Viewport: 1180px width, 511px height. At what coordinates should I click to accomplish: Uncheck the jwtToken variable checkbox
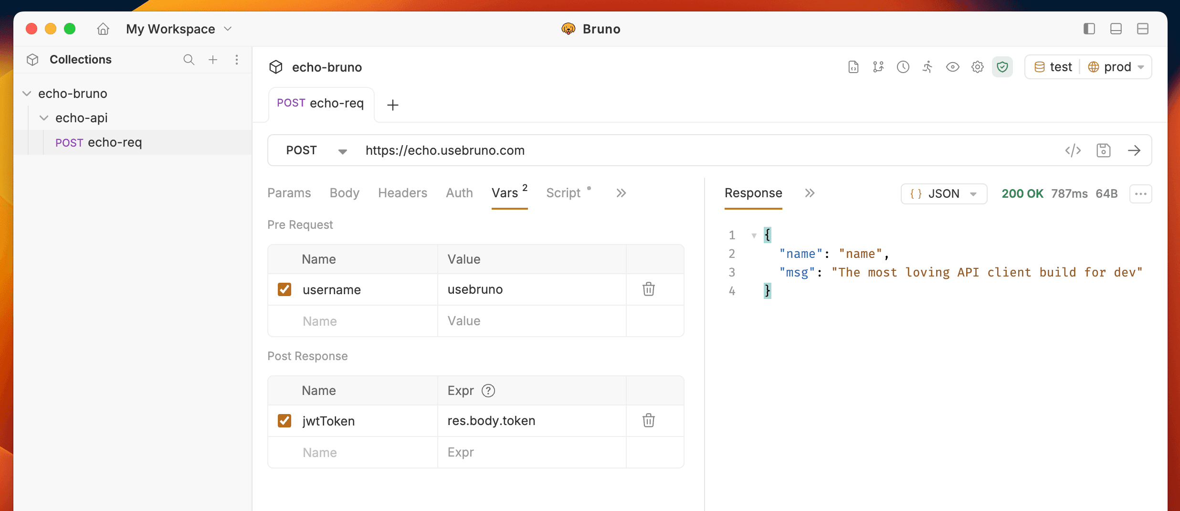click(284, 421)
